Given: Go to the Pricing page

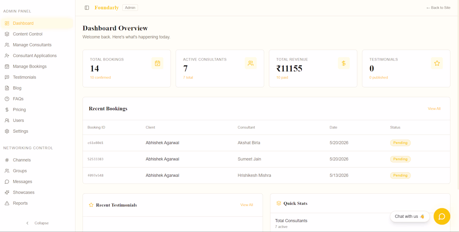Looking at the screenshot, I should point(37,110).
